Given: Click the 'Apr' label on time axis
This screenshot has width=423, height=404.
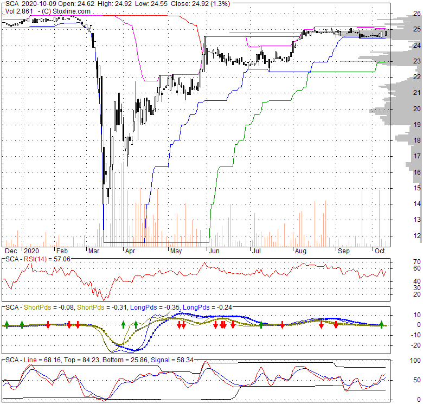Looking at the screenshot, I should [130, 251].
